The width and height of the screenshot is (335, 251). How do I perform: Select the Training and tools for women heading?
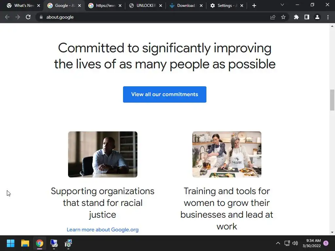[227, 209]
